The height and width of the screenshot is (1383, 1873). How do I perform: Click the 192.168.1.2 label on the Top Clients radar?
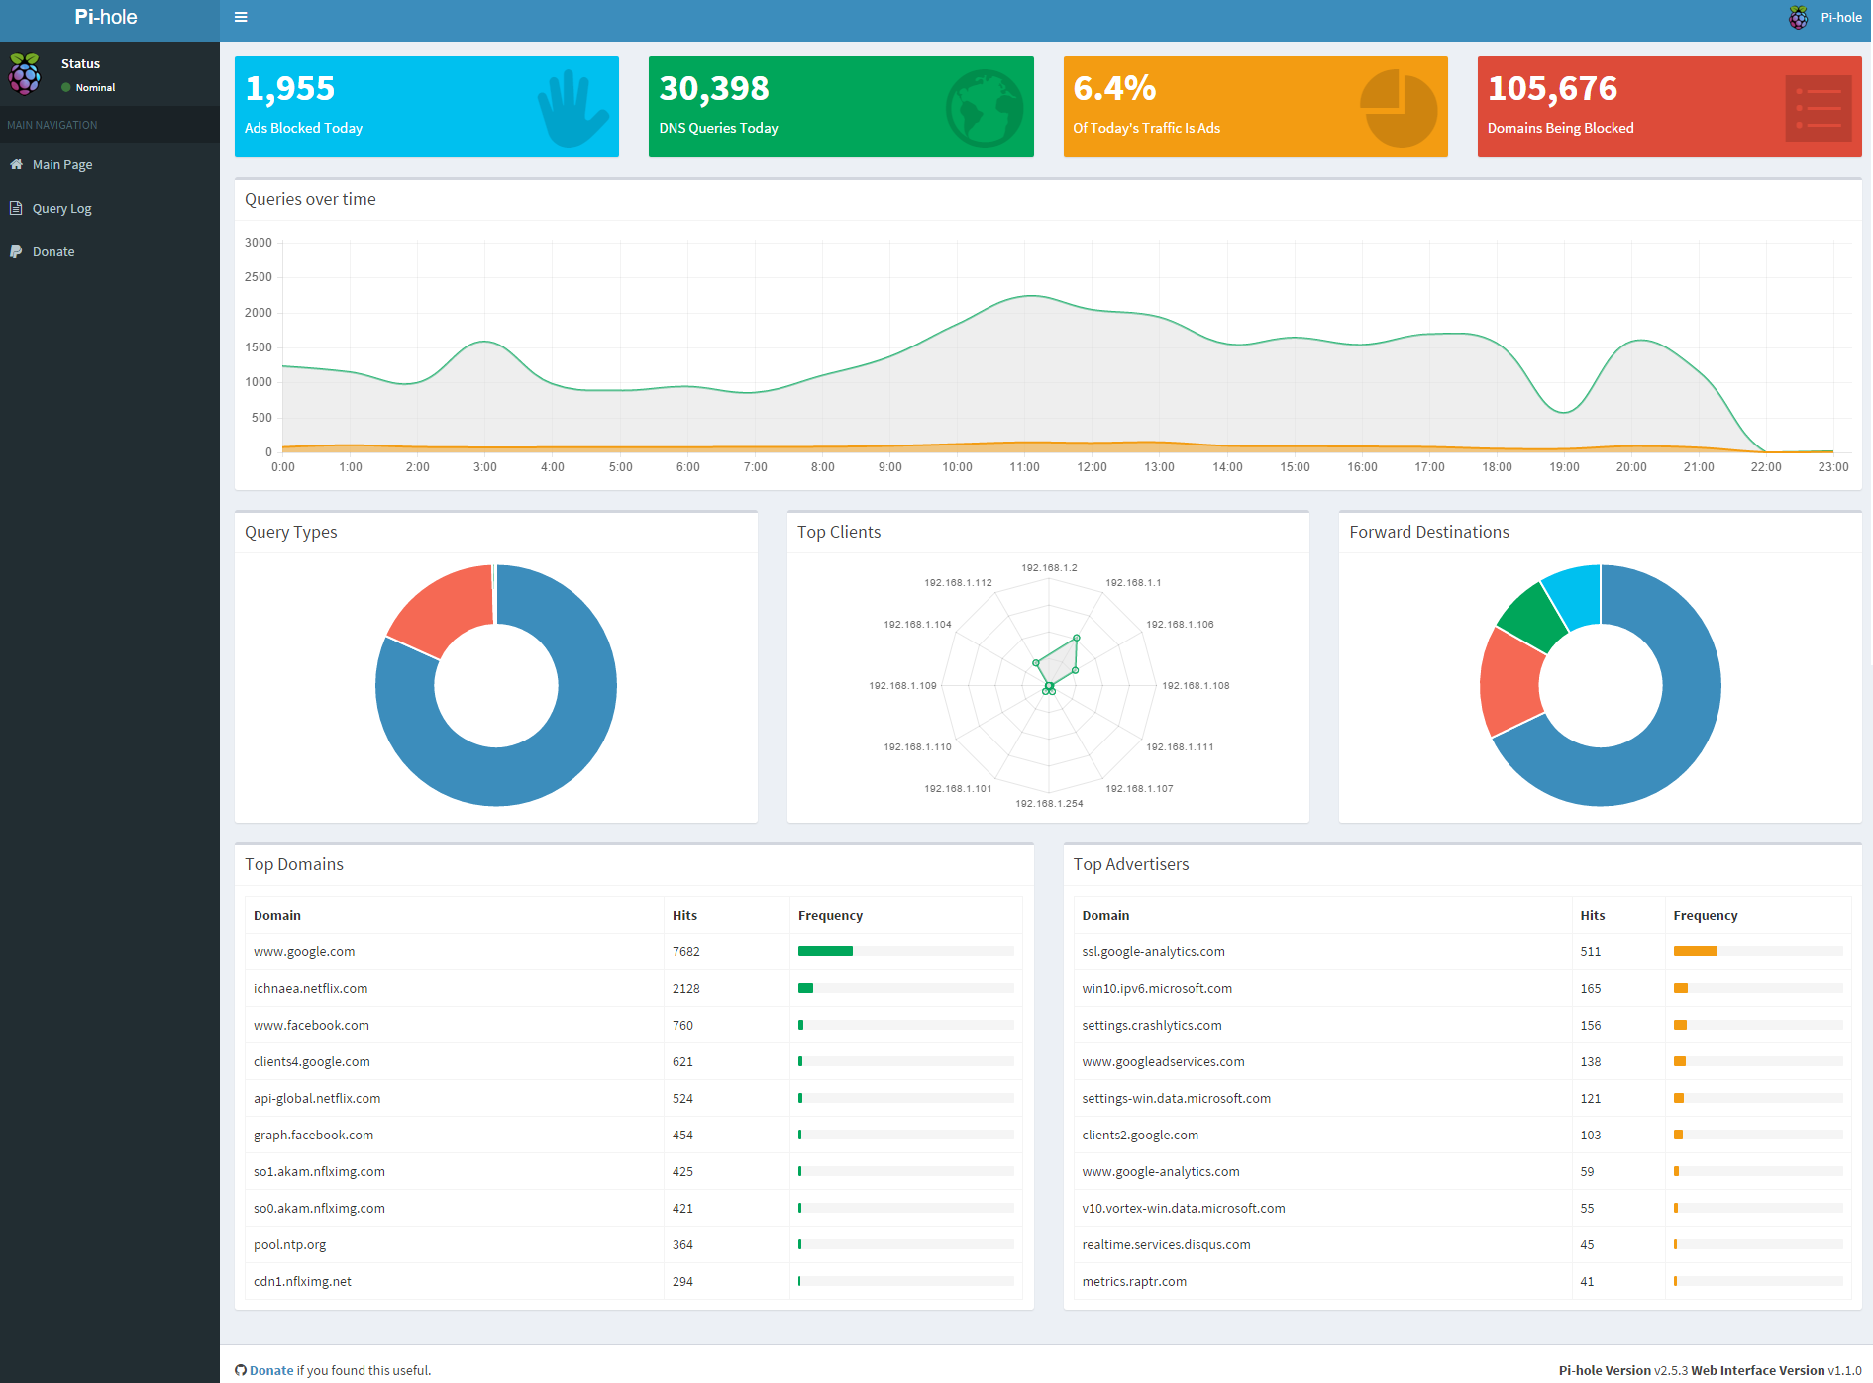[1049, 567]
